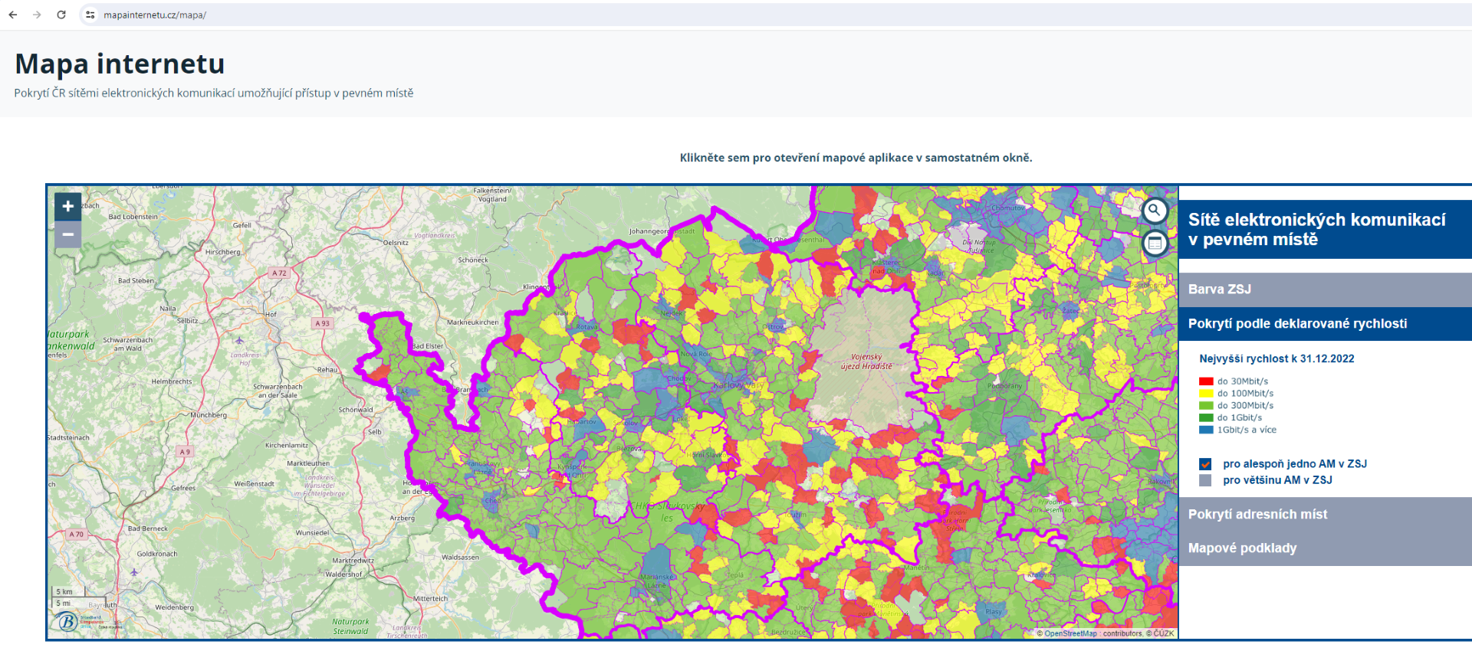Click the Schöneck town label
1472x651 pixels.
click(x=473, y=260)
